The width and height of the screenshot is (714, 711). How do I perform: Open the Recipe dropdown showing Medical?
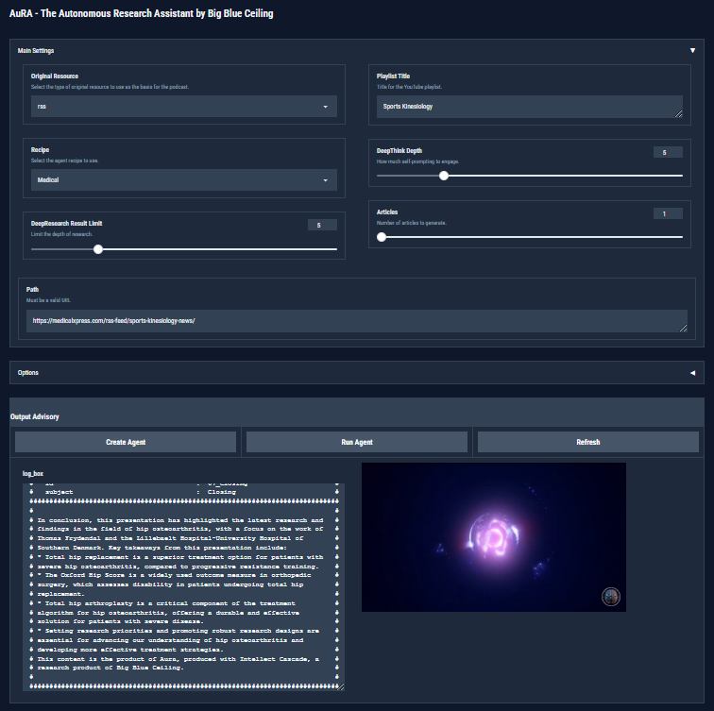coord(183,179)
